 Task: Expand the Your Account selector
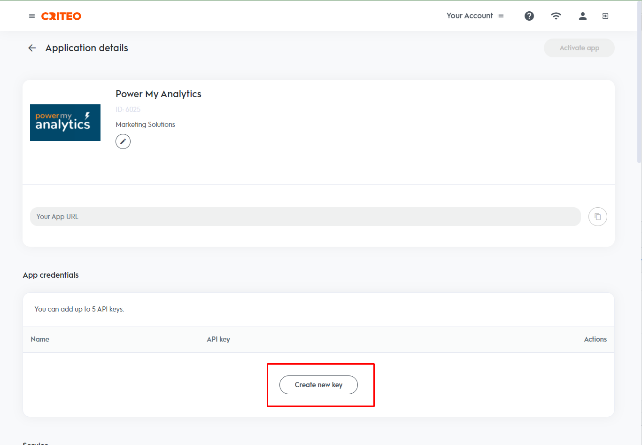(x=475, y=16)
